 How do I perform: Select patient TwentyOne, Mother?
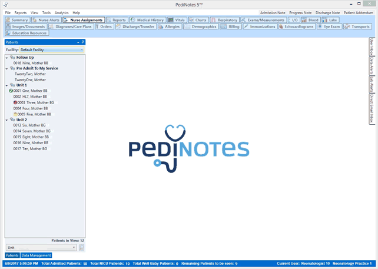point(30,80)
